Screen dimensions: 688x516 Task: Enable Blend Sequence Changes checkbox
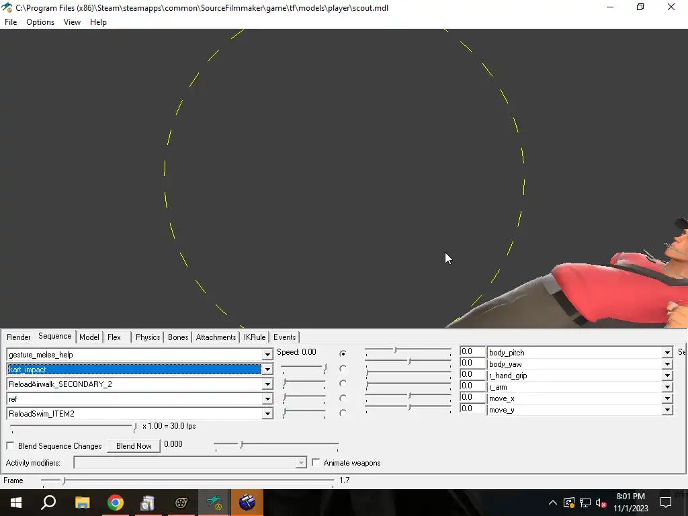[x=11, y=446]
